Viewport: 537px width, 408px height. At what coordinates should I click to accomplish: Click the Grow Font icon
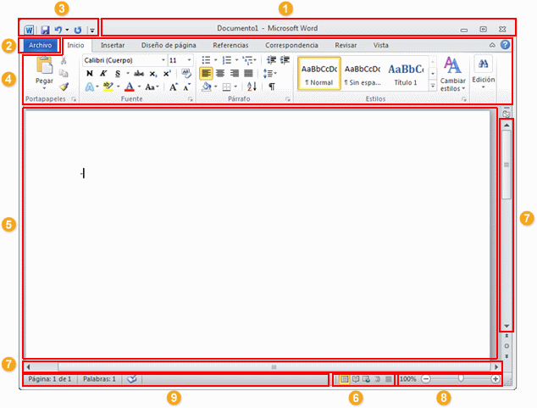tap(174, 87)
